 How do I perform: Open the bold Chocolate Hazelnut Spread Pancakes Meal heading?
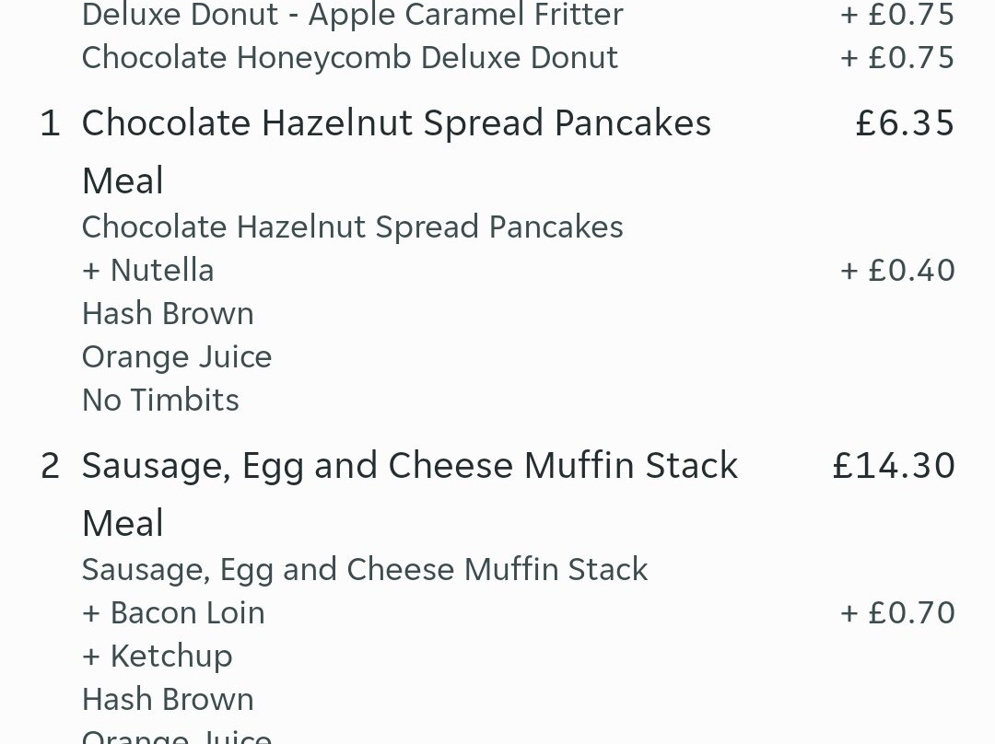click(396, 123)
